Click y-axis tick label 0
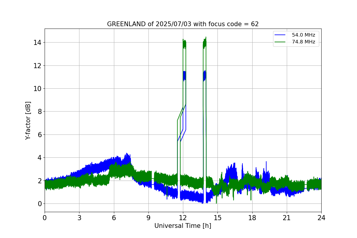Image resolution: width=357 pixels, height=238 pixels. 40,204
